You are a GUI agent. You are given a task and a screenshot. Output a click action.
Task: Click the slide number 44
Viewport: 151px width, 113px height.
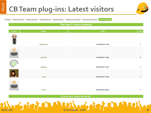(148, 110)
